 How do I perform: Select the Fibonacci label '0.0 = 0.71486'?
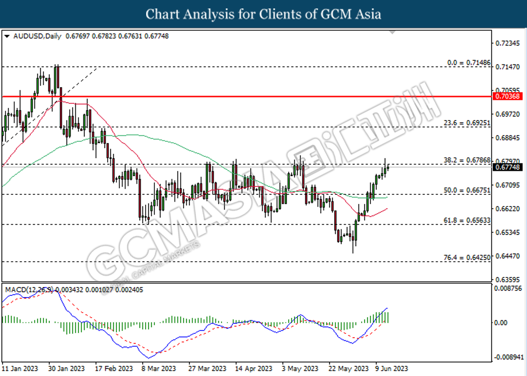coord(469,62)
